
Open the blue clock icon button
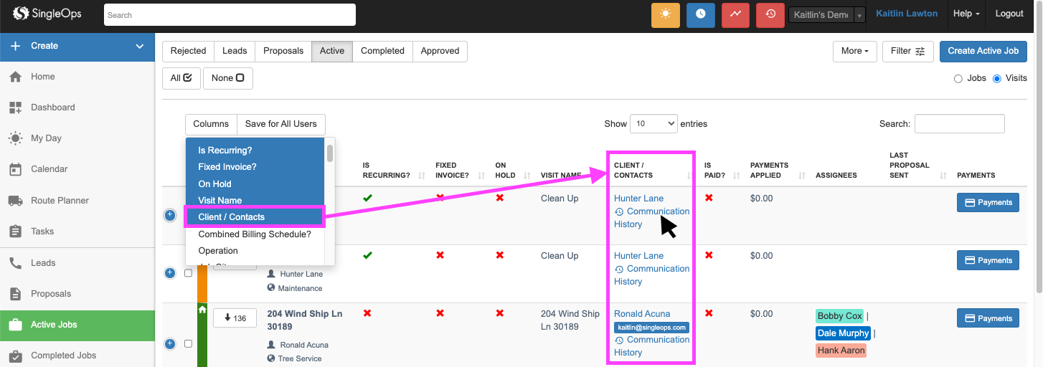[700, 14]
